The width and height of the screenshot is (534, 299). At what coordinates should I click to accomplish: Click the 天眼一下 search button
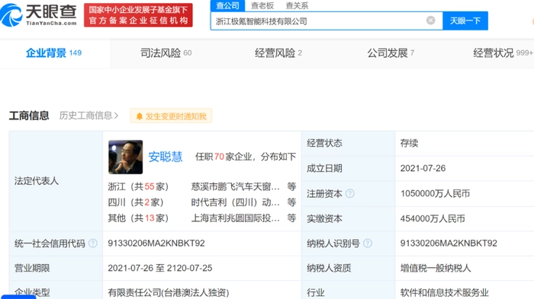pyautogui.click(x=465, y=21)
